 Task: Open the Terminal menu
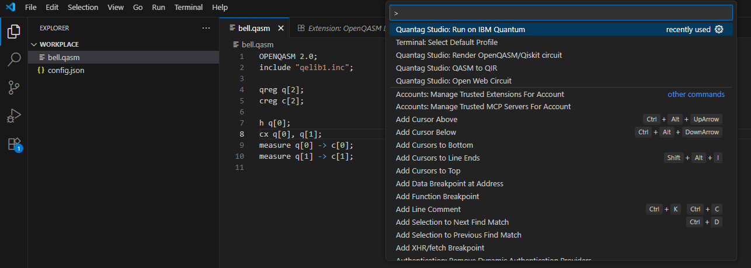click(189, 8)
